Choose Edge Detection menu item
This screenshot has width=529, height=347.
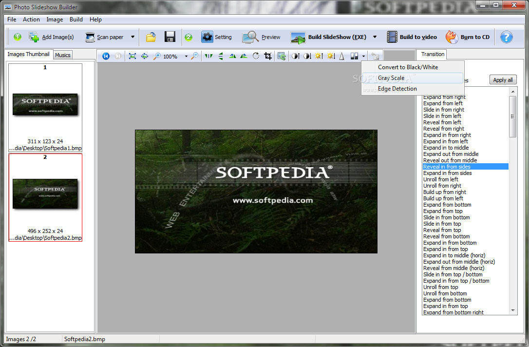[413, 89]
